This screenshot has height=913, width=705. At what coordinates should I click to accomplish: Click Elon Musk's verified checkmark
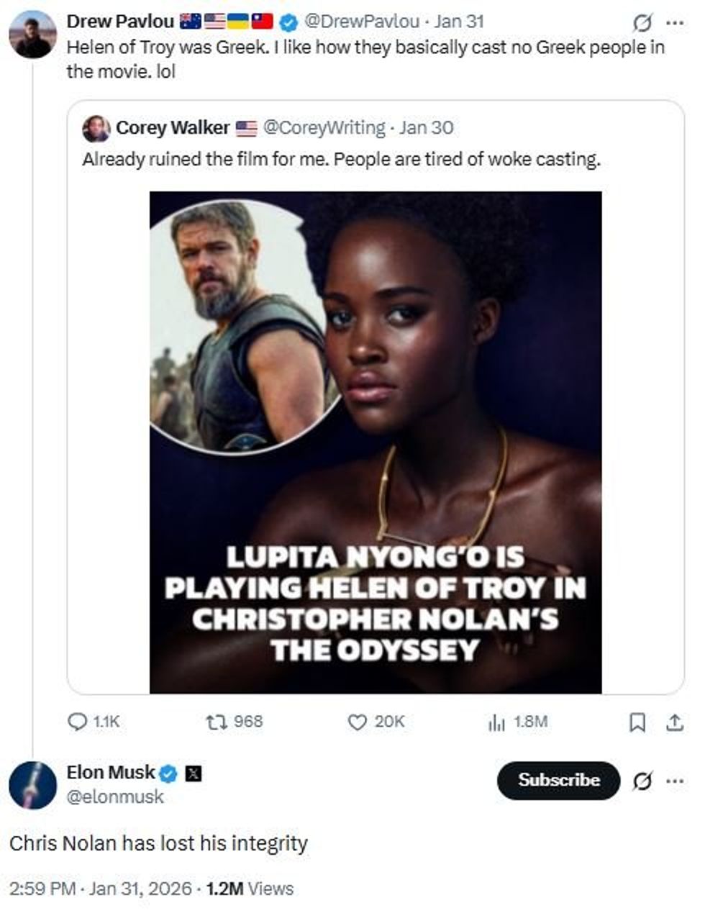[167, 773]
